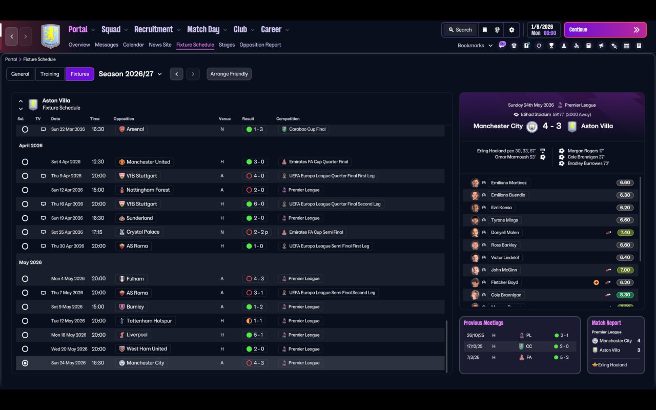Select the radio button for Sunderland fixture
This screenshot has height=410, width=656.
[x=25, y=218]
